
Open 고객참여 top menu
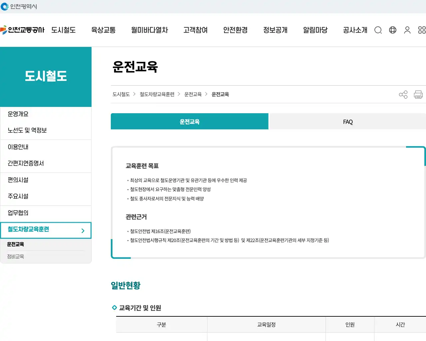click(x=196, y=30)
